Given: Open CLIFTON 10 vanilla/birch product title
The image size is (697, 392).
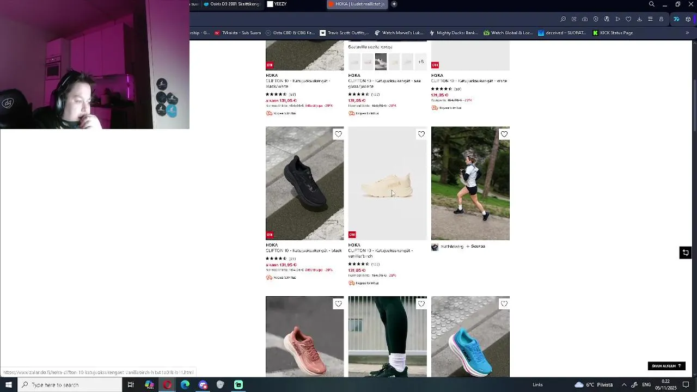Looking at the screenshot, I should [x=380, y=253].
